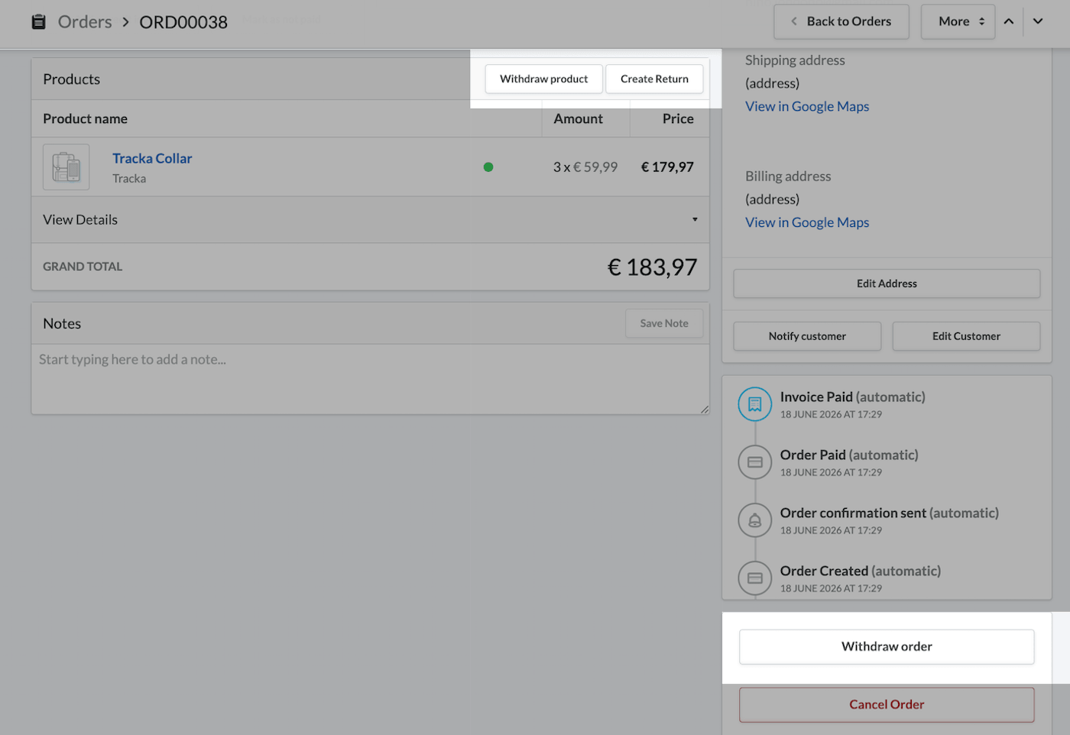The width and height of the screenshot is (1070, 735).
Task: Go to next order with down chevron
Action: [1038, 21]
